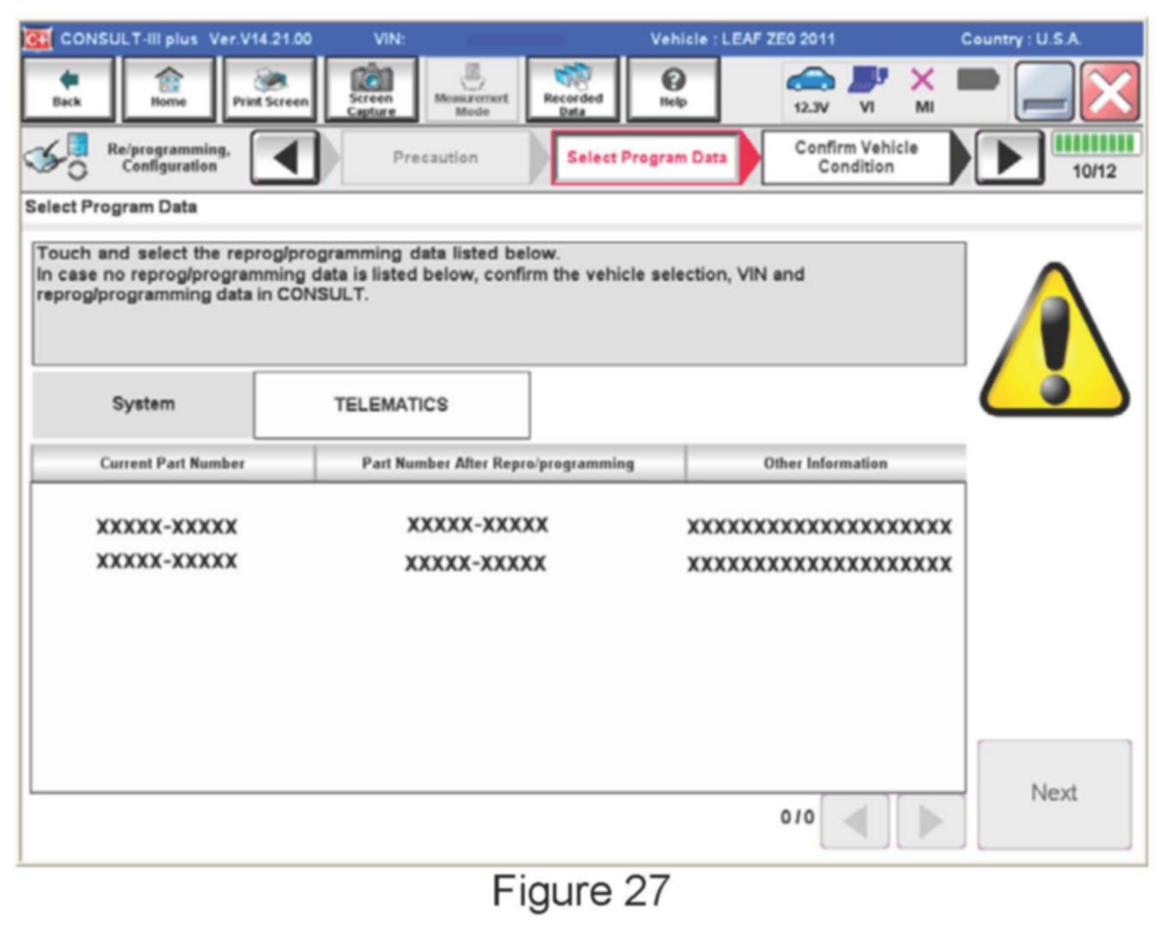The width and height of the screenshot is (1172, 939).
Task: Open the Help question mark icon
Action: 673,88
